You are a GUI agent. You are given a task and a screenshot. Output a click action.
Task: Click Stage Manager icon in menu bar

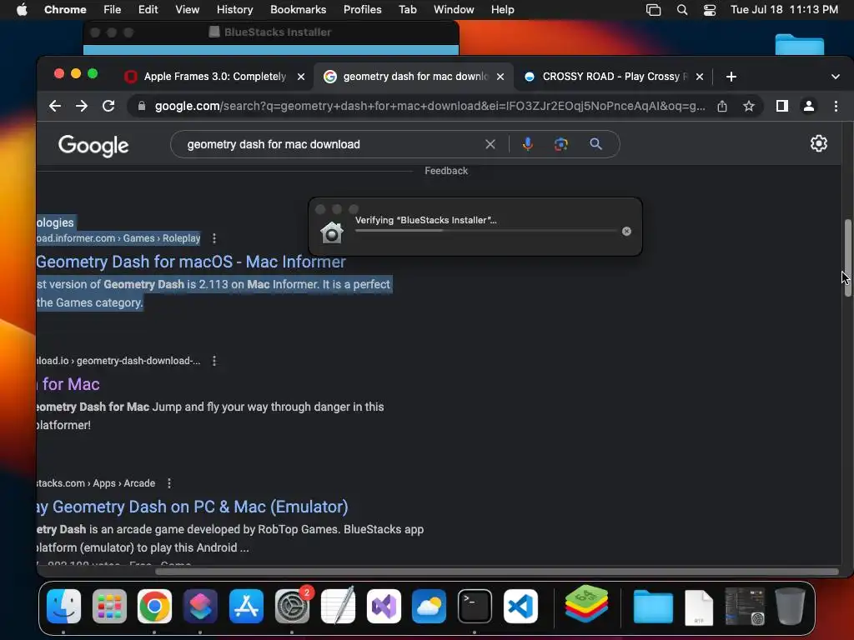coord(653,10)
